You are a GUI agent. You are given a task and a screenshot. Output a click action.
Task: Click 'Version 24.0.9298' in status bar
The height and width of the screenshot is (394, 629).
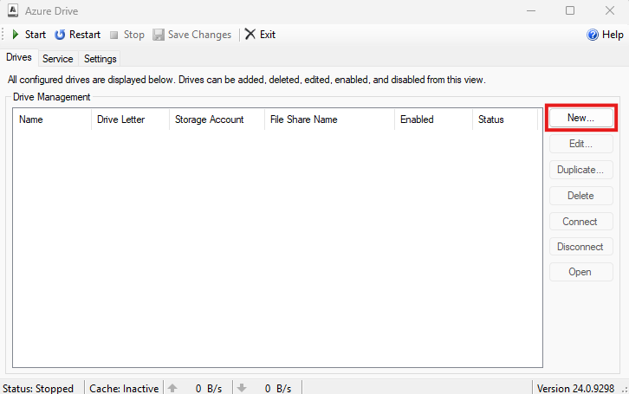pos(575,389)
